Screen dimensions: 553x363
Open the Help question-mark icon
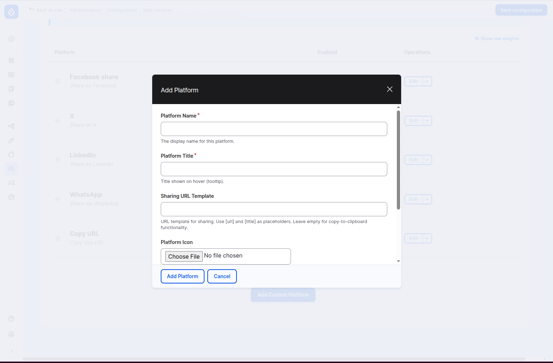tap(11, 319)
